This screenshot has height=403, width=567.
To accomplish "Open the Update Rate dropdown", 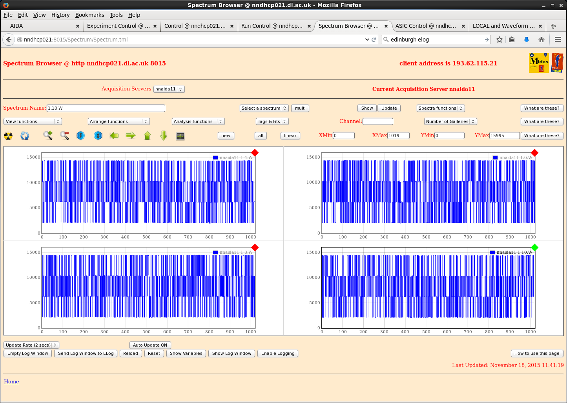I will 31,345.
